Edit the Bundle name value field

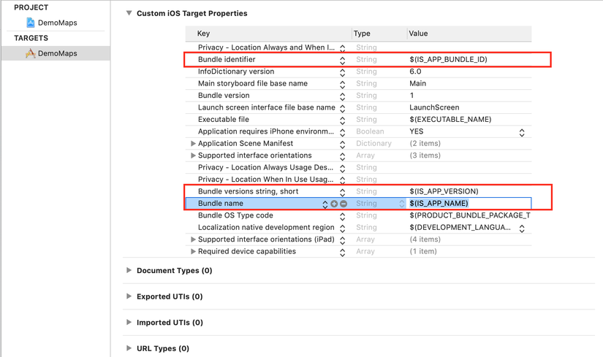(468, 204)
